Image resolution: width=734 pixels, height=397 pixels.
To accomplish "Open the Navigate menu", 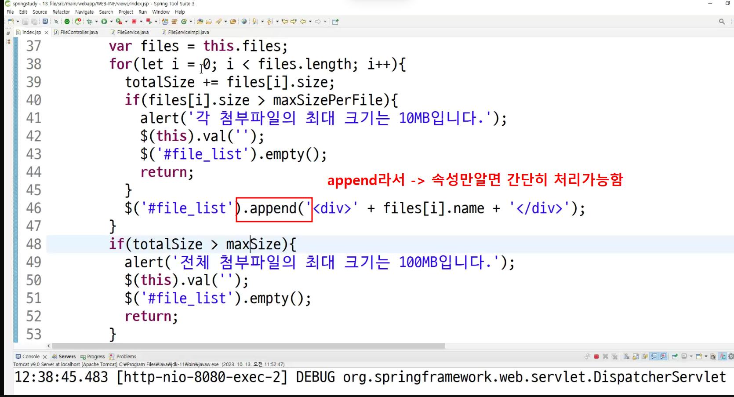I will (84, 12).
